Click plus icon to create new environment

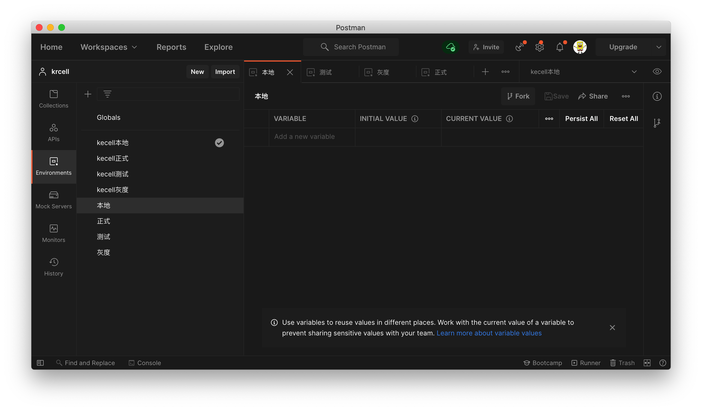[88, 94]
